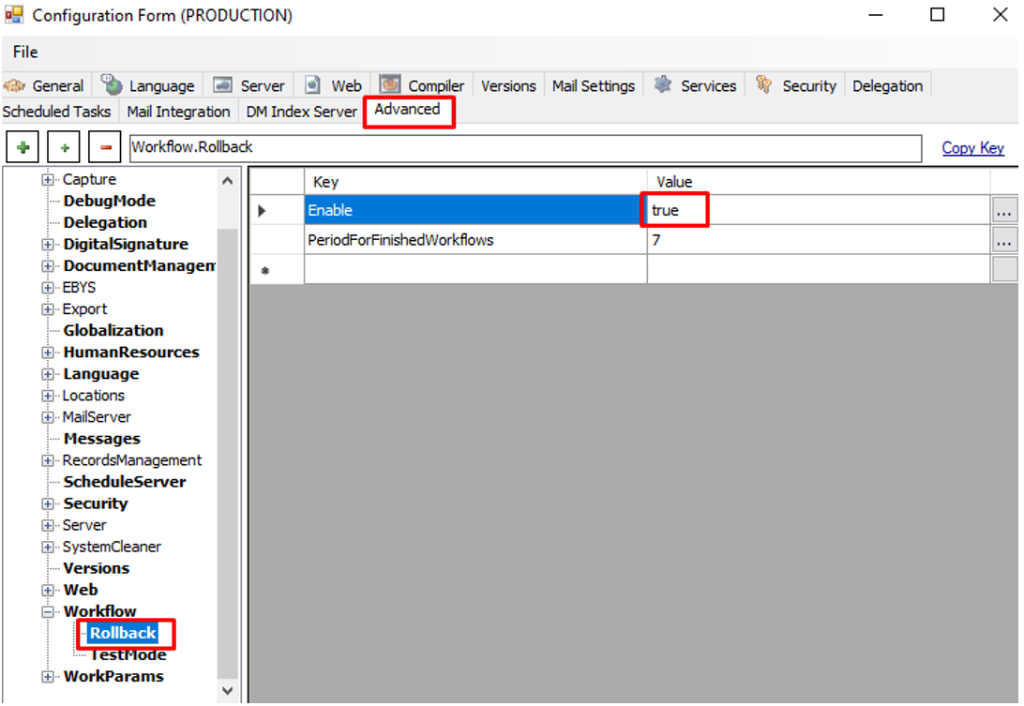Open the Mail Settings tab
1024x706 pixels.
click(593, 85)
